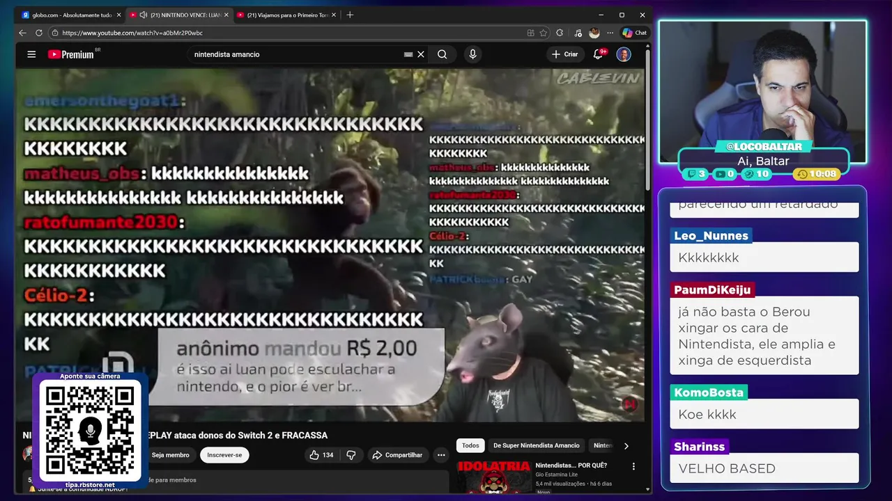
Task: Click Leo_Nunnes chat username
Action: 711,236
